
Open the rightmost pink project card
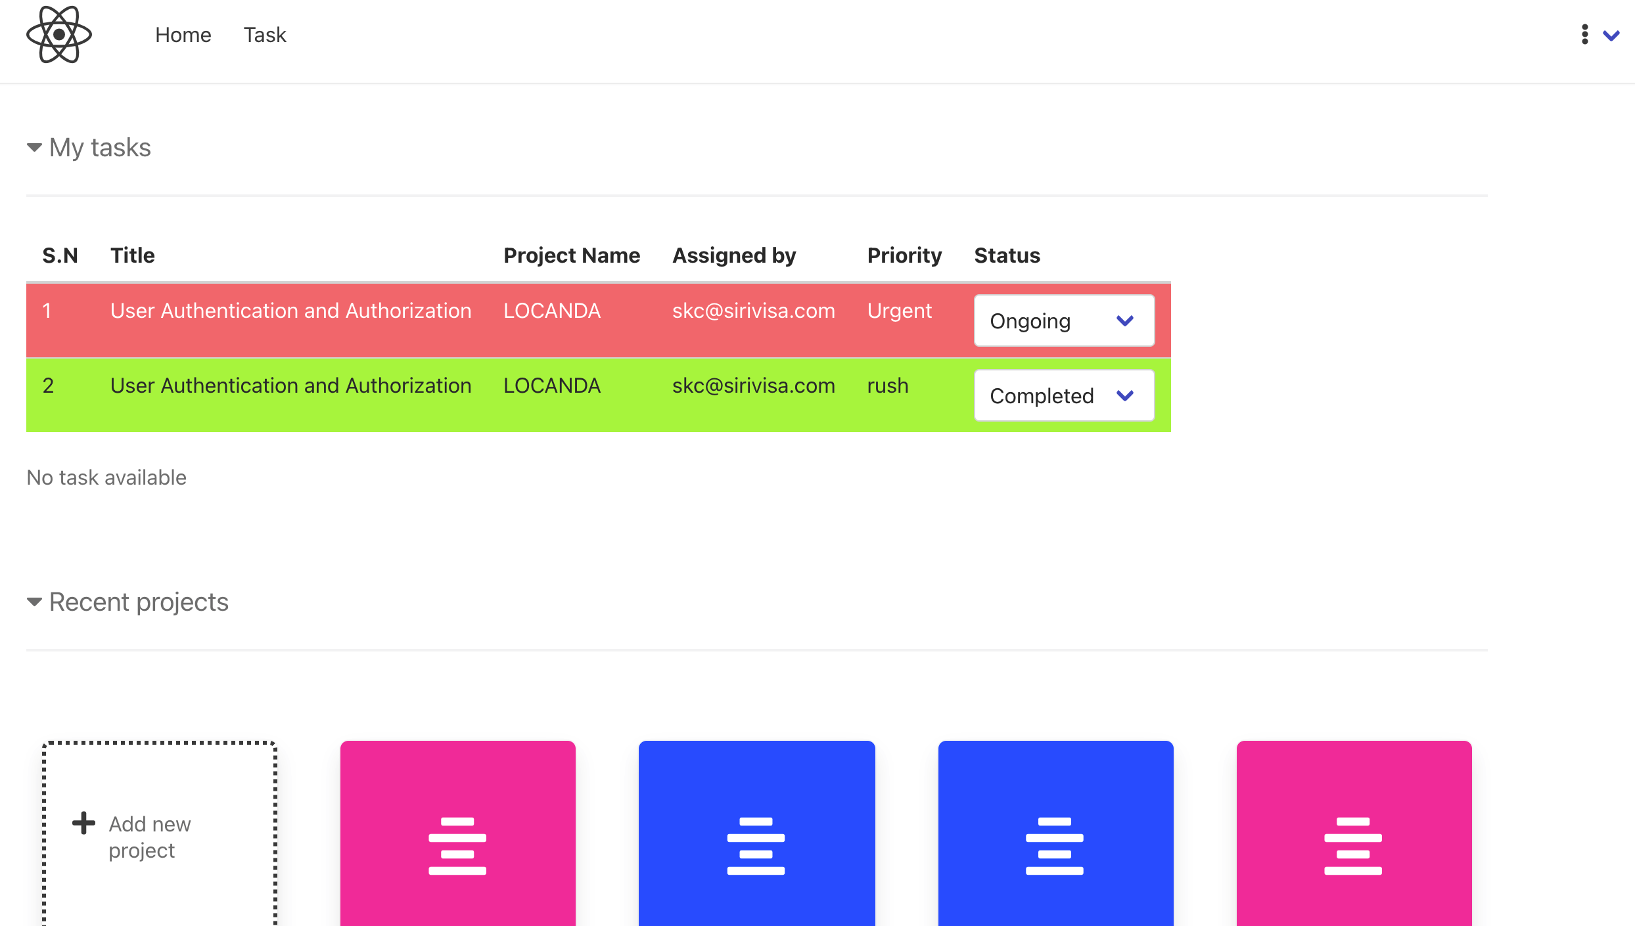tap(1354, 841)
